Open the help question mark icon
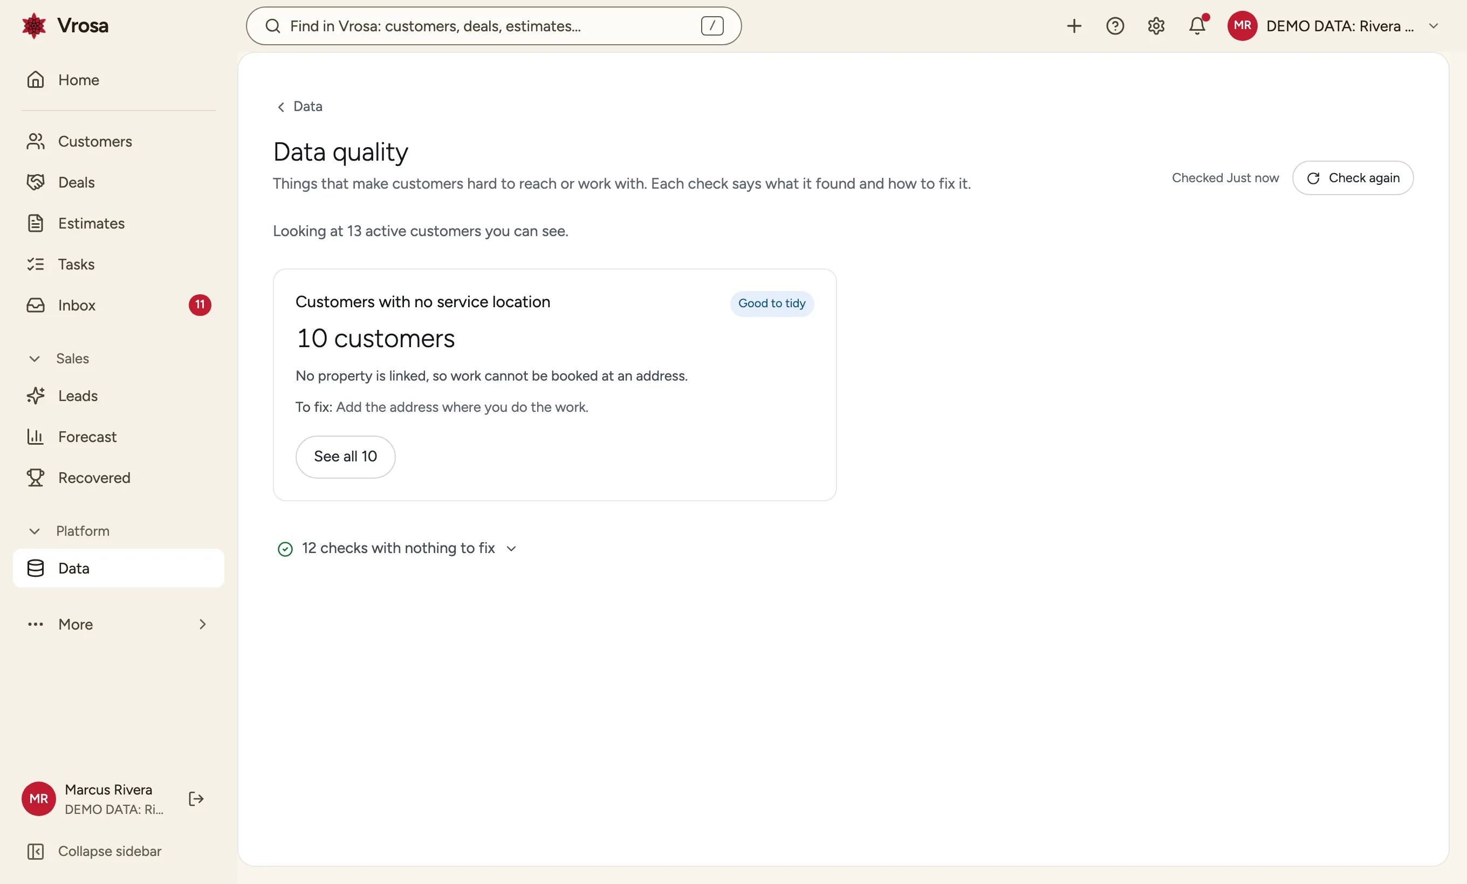1467x884 pixels. tap(1114, 26)
